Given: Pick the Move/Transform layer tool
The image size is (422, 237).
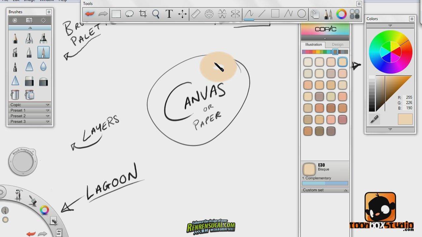Looking at the screenshot, I should point(182,14).
